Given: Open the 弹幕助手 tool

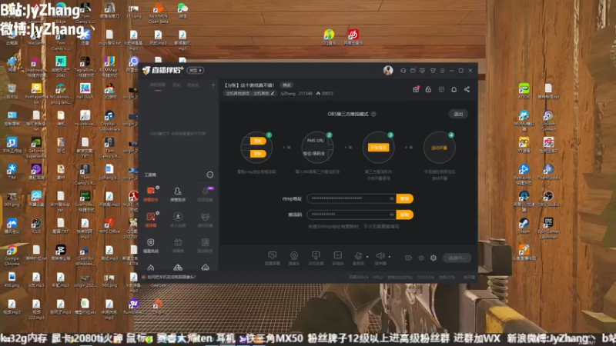Looking at the screenshot, I should tap(151, 195).
